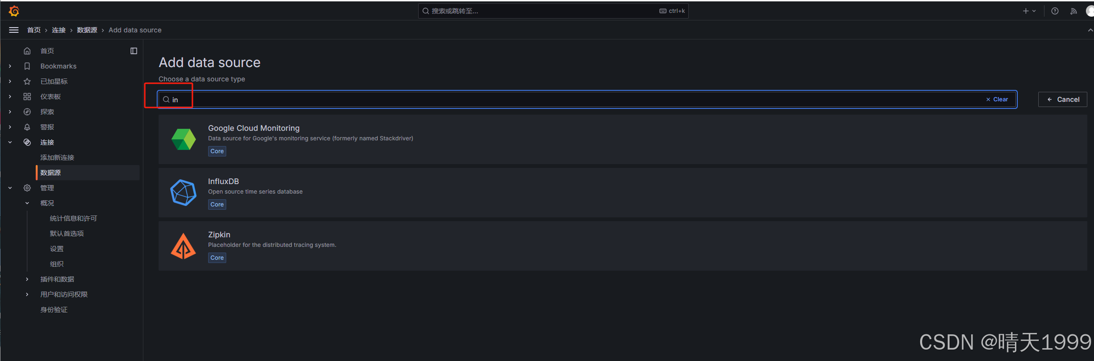Open 统计信息和许可 page
This screenshot has width=1094, height=361.
pos(73,218)
